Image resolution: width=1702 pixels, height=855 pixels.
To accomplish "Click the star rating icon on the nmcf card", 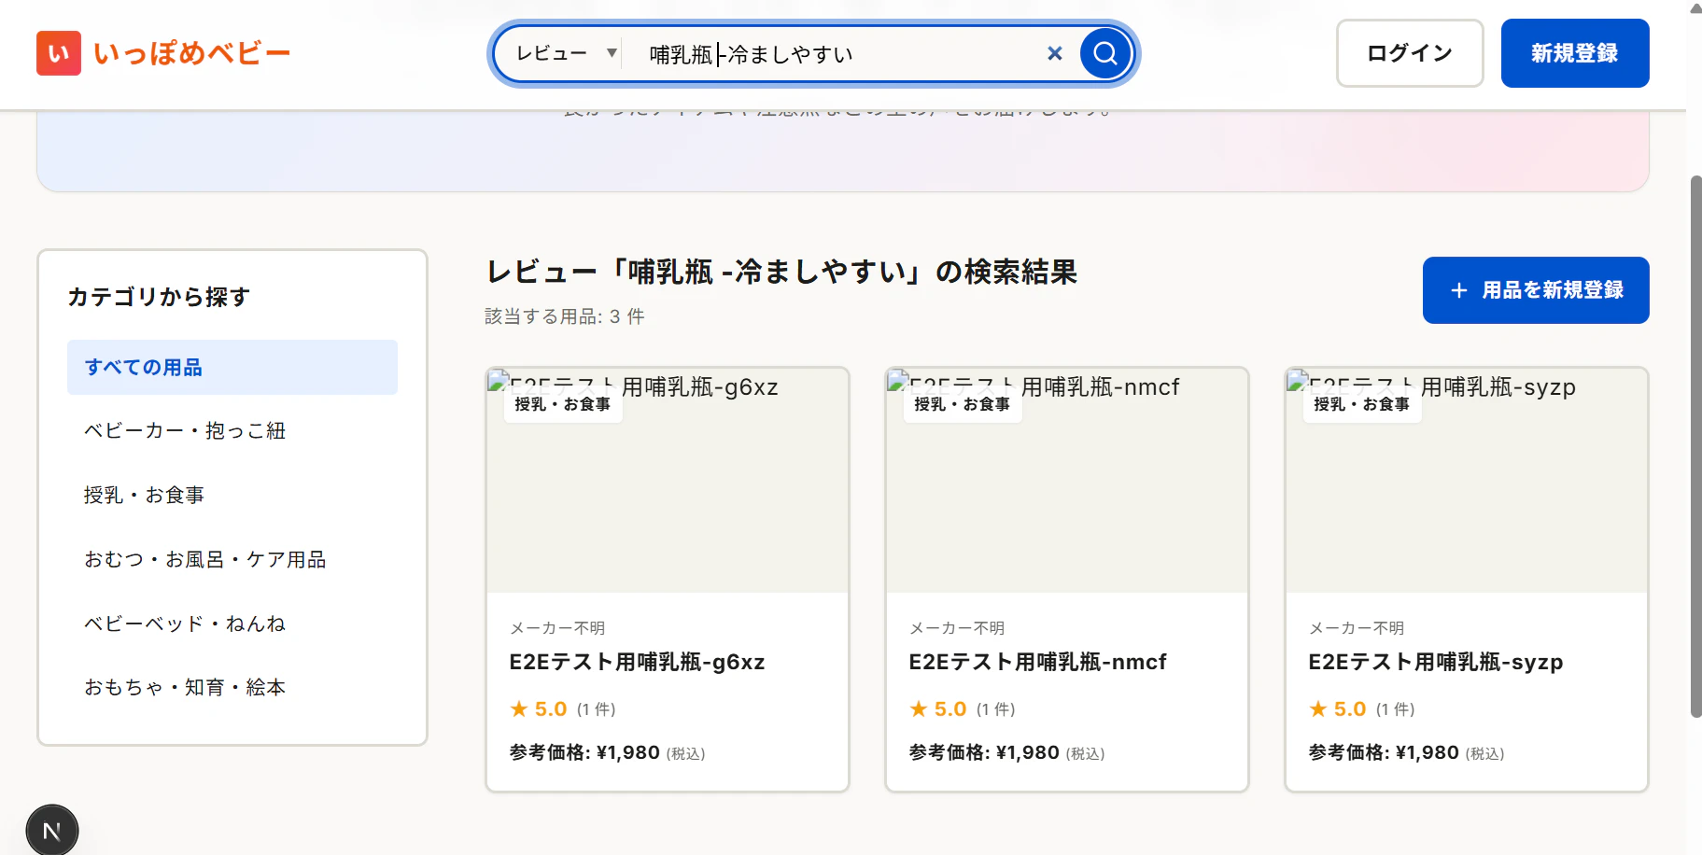I will tap(919, 709).
